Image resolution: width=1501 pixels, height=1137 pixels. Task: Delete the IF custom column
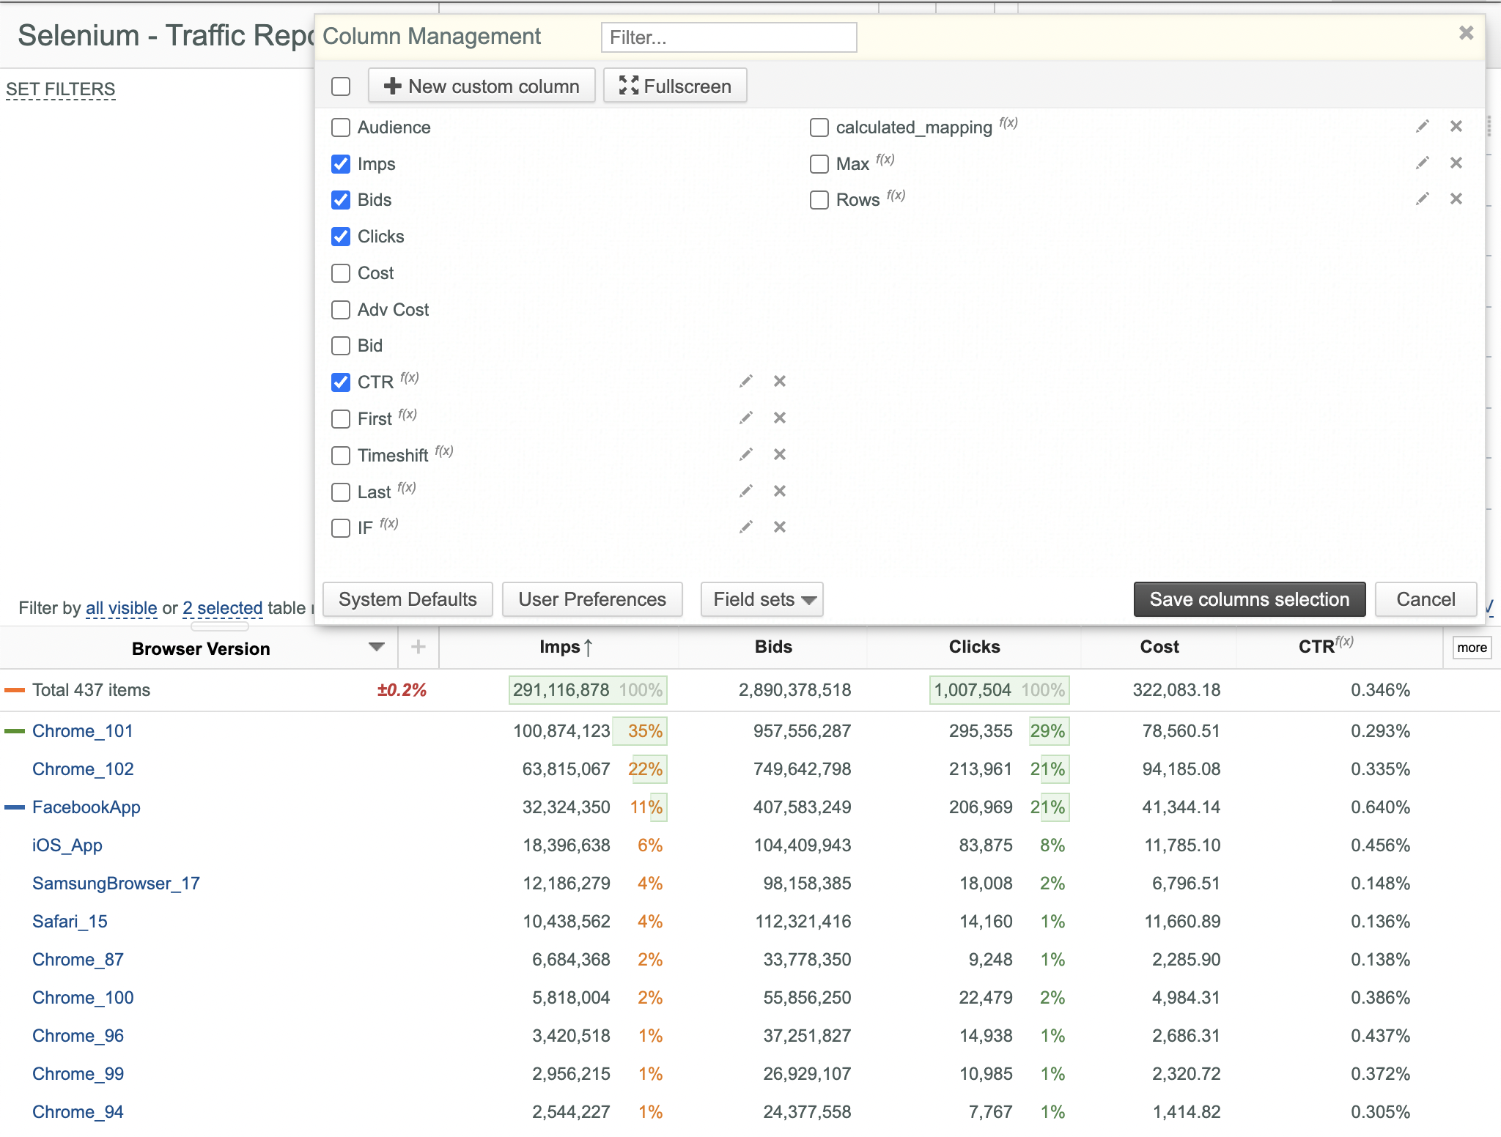[780, 527]
